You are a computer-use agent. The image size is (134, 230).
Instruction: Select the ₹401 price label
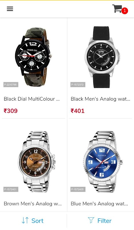pos(77,111)
